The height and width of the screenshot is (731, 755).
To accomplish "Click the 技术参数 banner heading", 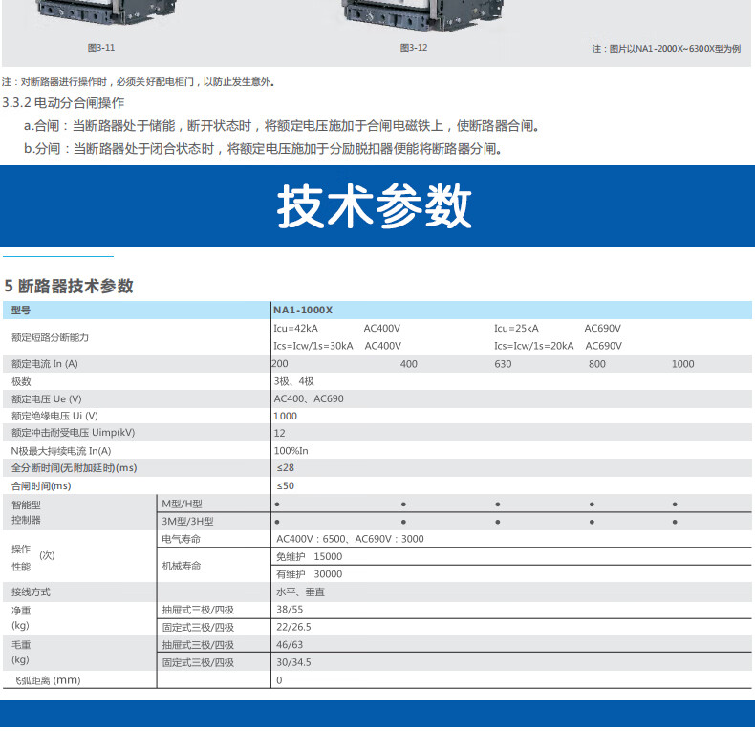I will pos(376,206).
